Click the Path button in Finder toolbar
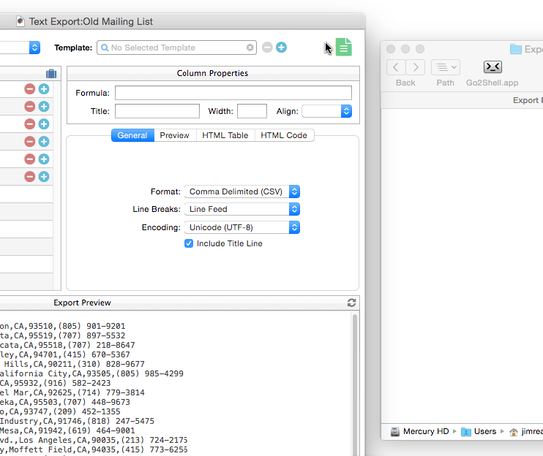Screen dimensions: 543x456 445,67
